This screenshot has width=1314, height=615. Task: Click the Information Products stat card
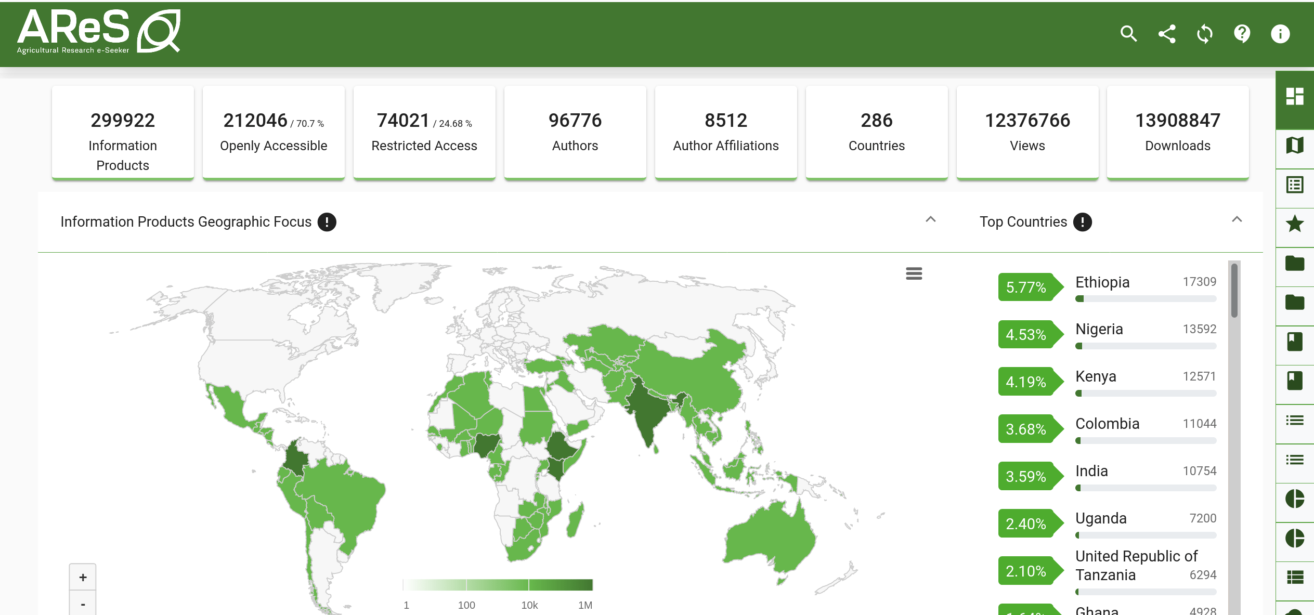tap(123, 133)
